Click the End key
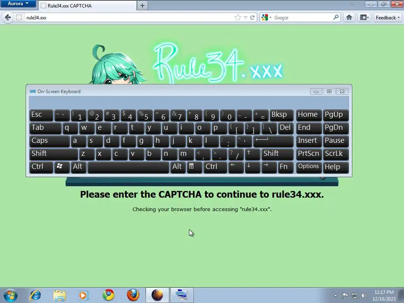The width and height of the screenshot is (404, 303). pos(309,128)
